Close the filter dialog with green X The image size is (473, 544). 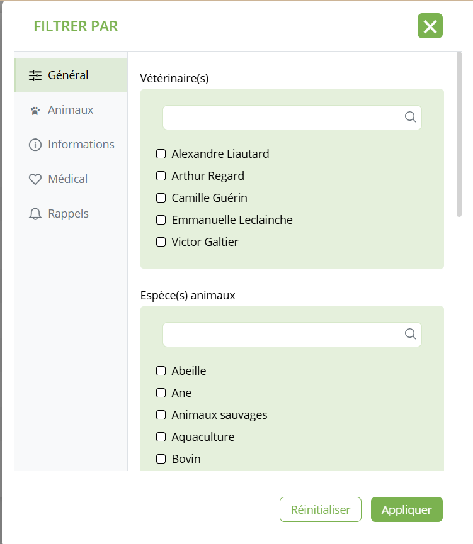pyautogui.click(x=430, y=26)
